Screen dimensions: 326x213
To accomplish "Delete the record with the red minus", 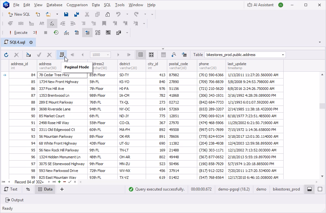I will pyautogui.click(x=65, y=182).
